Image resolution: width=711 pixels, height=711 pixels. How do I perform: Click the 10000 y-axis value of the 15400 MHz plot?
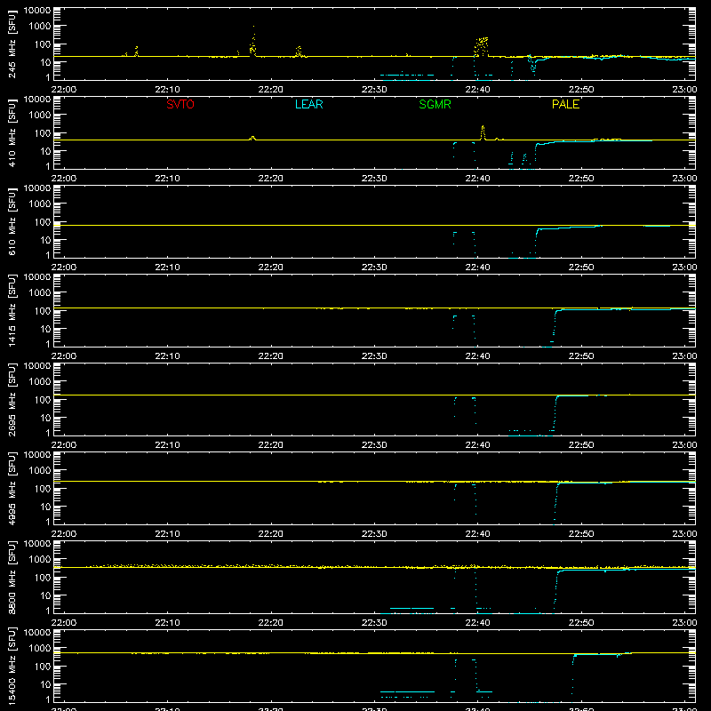point(37,632)
